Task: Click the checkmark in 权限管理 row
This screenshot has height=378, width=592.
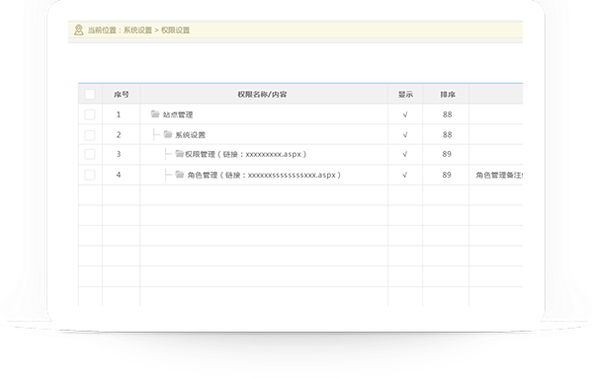Action: [405, 154]
